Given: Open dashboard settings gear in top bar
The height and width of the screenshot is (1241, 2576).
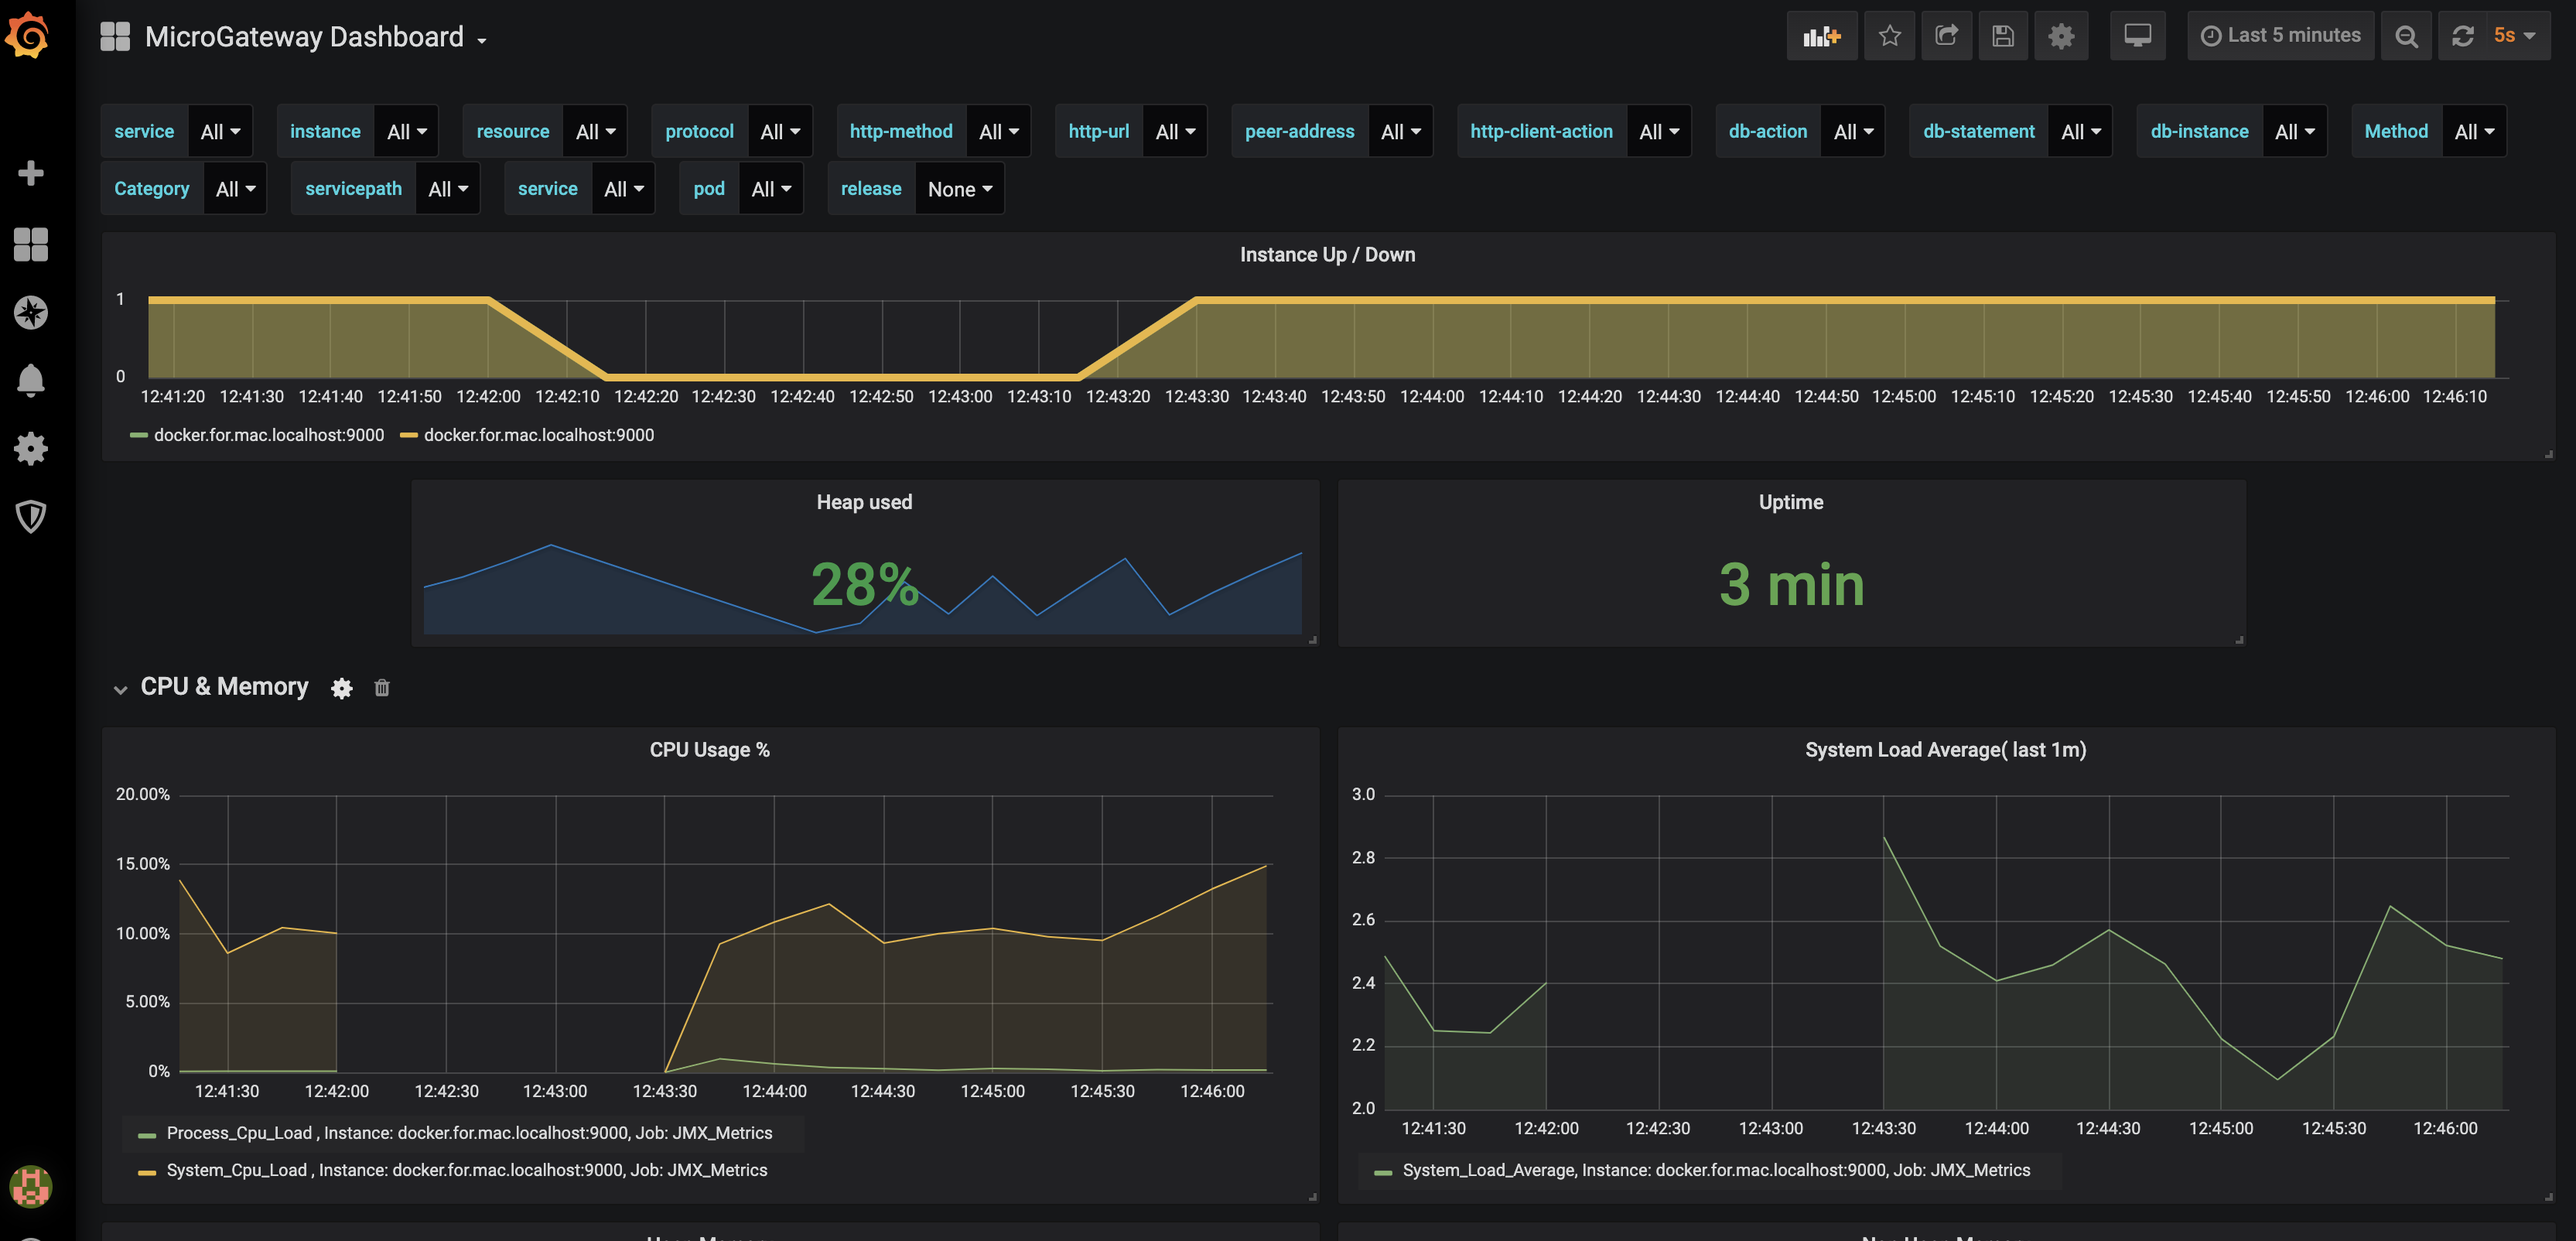Looking at the screenshot, I should pyautogui.click(x=2060, y=37).
